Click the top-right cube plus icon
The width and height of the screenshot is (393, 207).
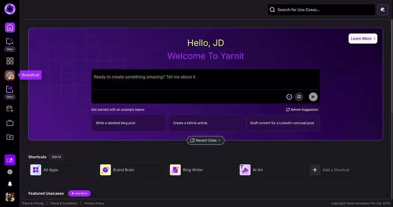383,10
